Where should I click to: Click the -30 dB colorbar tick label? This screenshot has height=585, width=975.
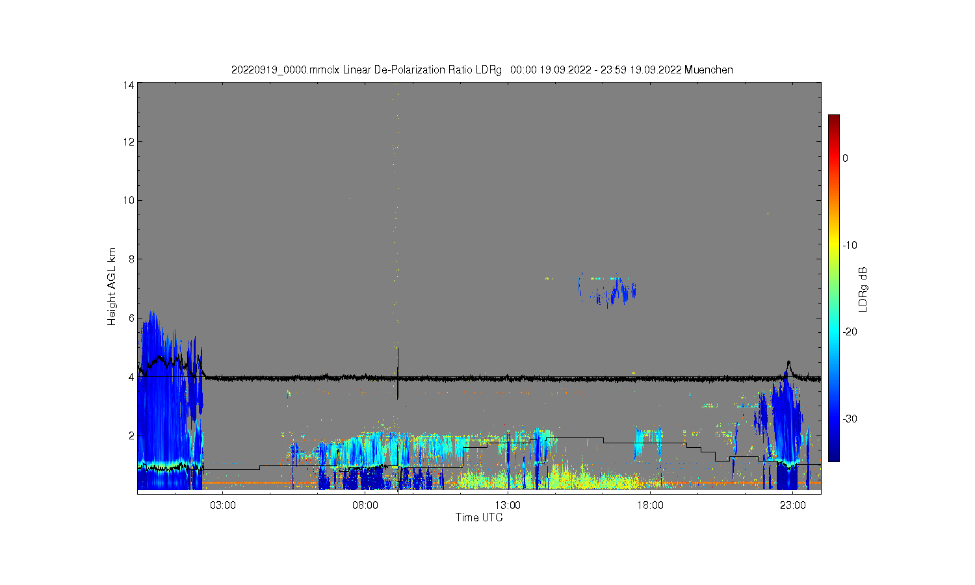click(x=850, y=419)
